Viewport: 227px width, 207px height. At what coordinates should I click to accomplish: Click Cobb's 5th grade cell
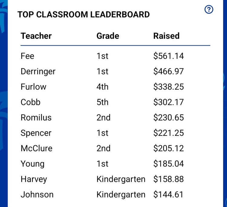pos(102,102)
